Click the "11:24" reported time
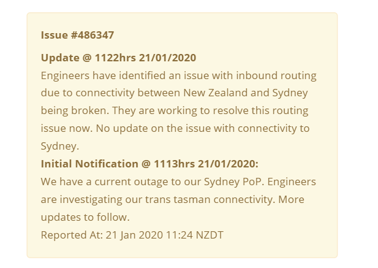 179,235
